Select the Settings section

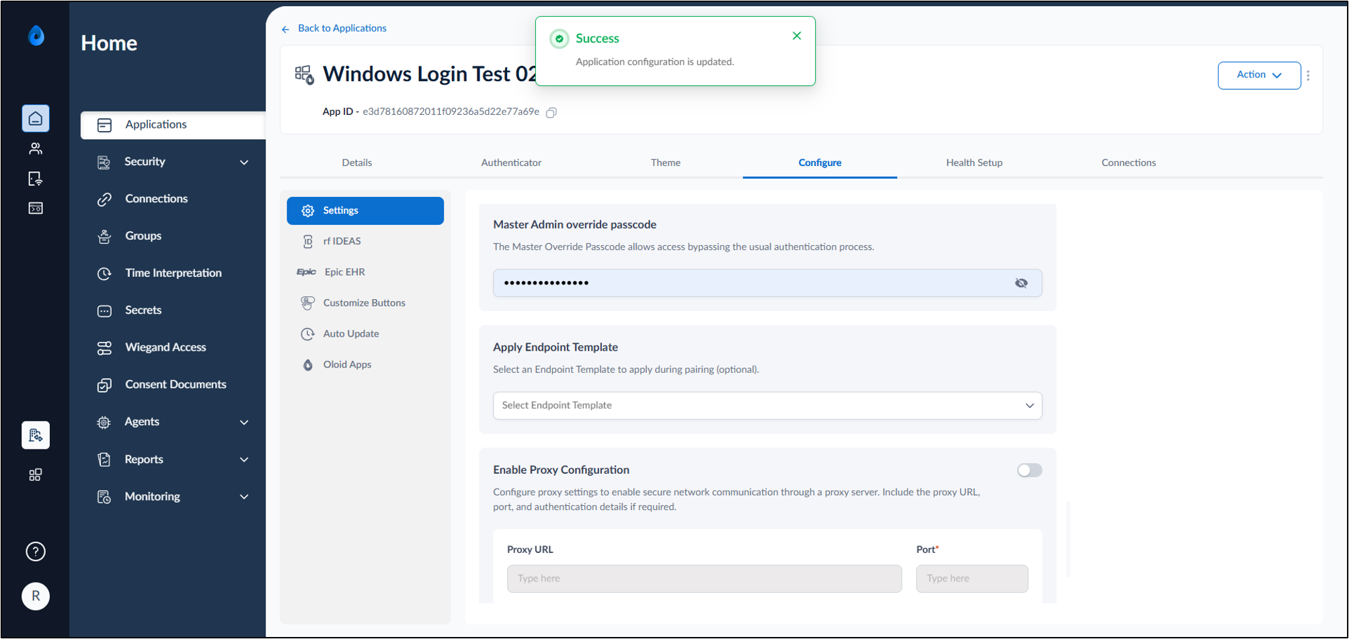(x=365, y=210)
